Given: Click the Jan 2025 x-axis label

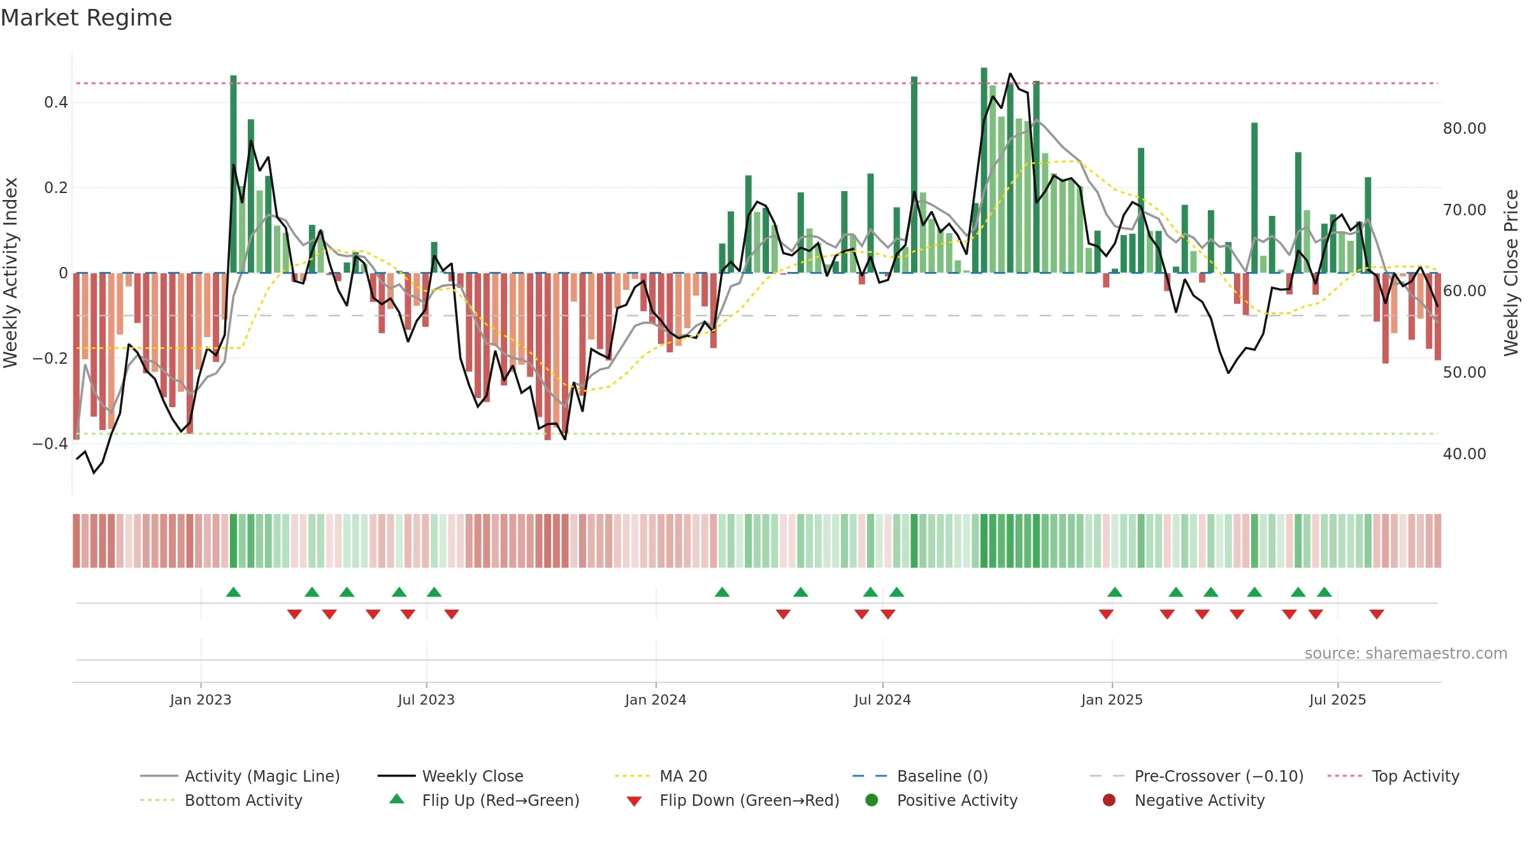Looking at the screenshot, I should pyautogui.click(x=1112, y=699).
